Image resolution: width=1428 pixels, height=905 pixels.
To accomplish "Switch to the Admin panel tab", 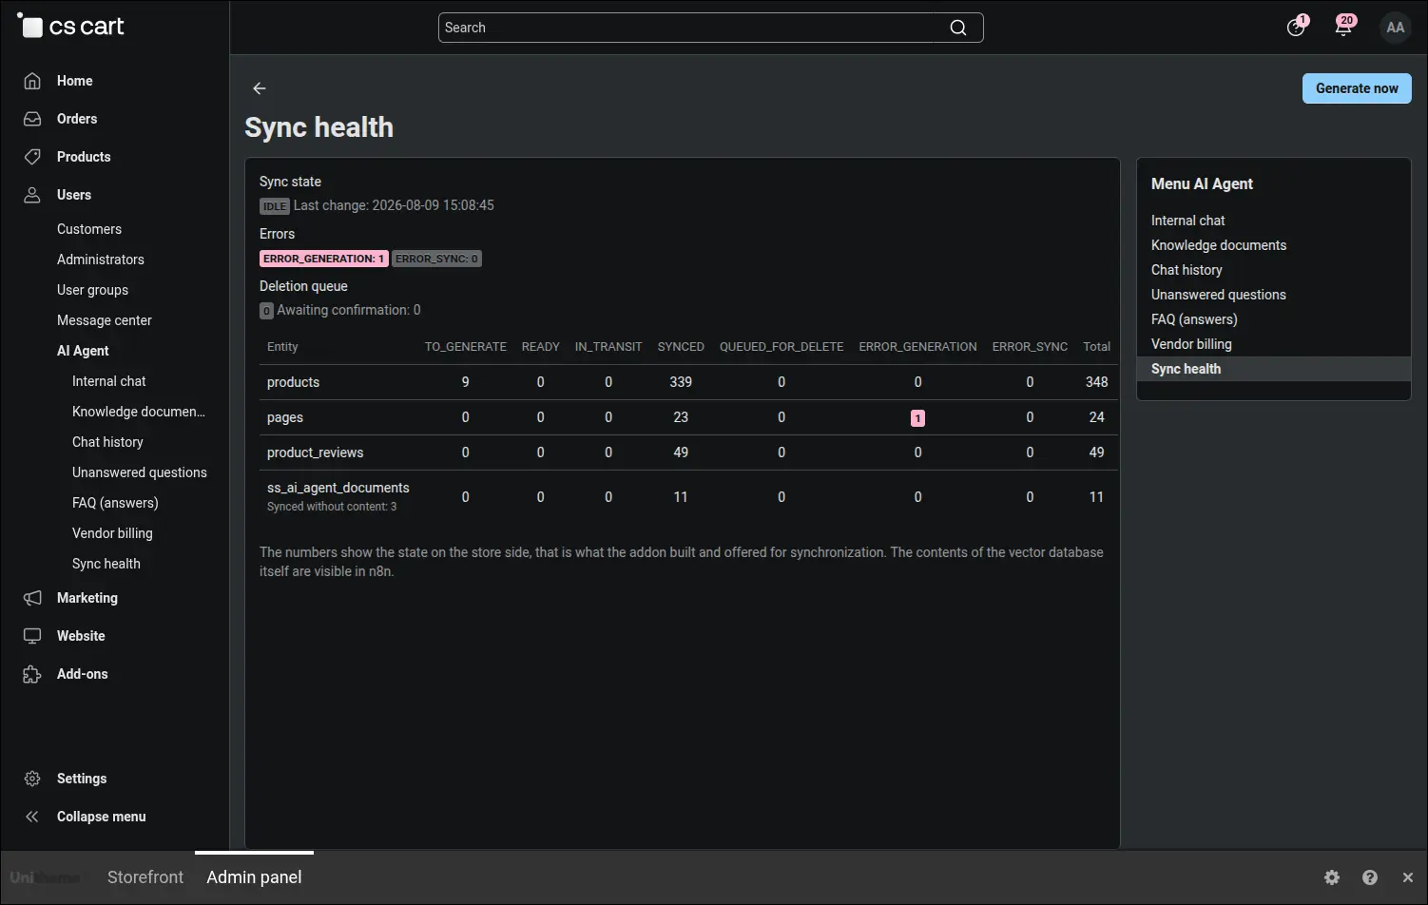I will click(254, 877).
